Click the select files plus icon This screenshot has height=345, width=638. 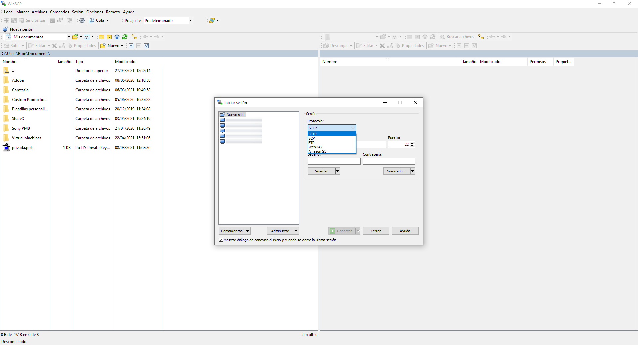pyautogui.click(x=131, y=46)
